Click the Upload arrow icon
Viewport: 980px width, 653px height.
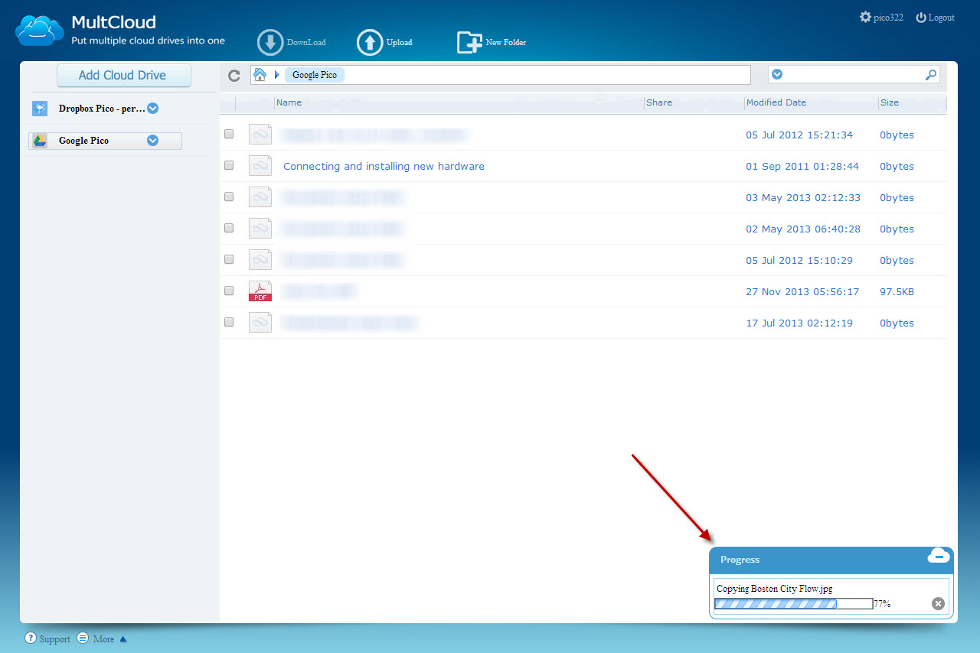(370, 43)
